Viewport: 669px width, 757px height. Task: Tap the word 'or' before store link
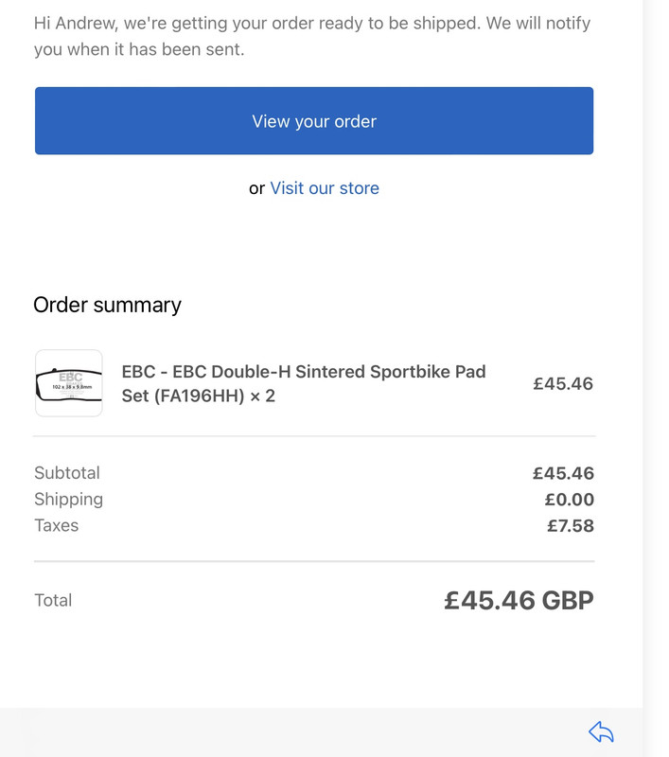(x=256, y=188)
